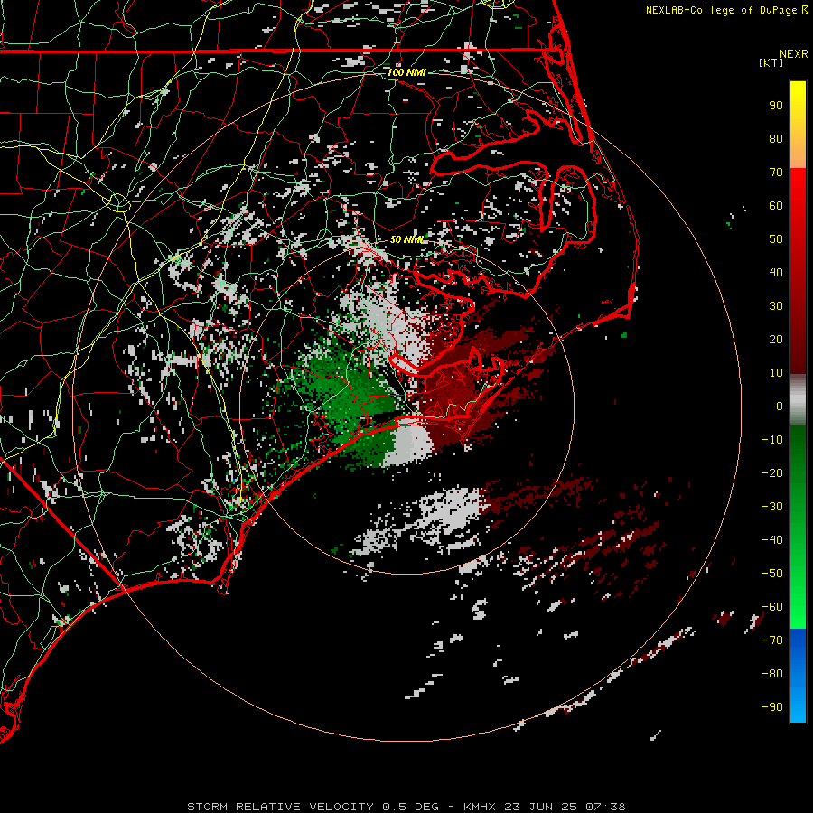Click the 50 NMI range ring label
This screenshot has width=813, height=813.
coord(406,239)
